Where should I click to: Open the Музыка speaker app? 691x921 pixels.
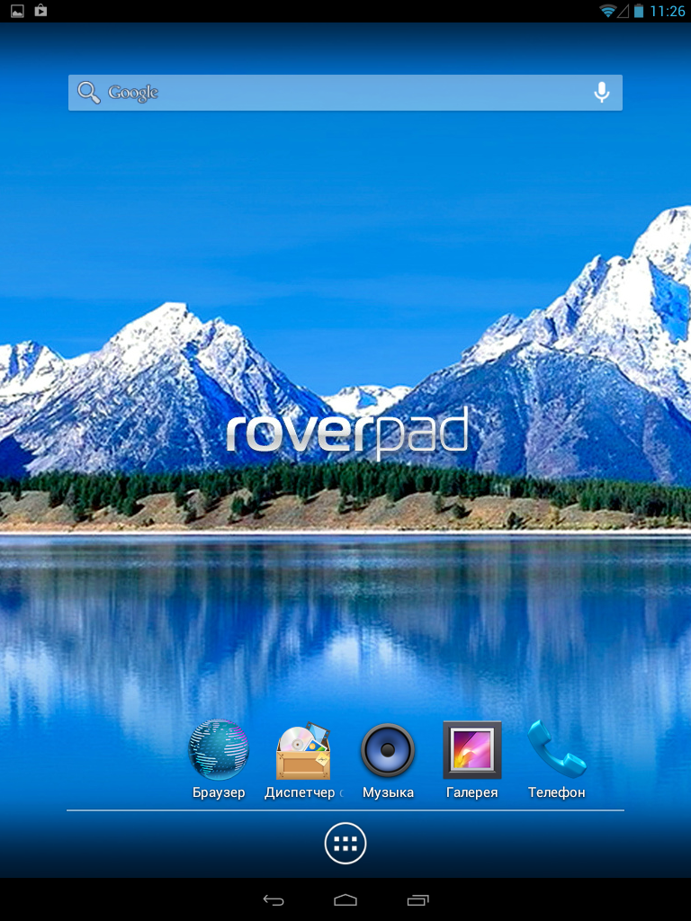[x=388, y=750]
